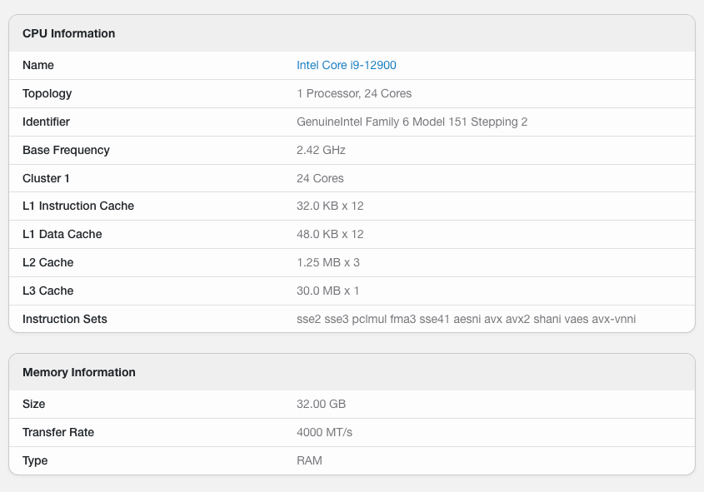Click the 4000 MT/s transfer rate value
This screenshot has width=704, height=492.
tap(324, 432)
